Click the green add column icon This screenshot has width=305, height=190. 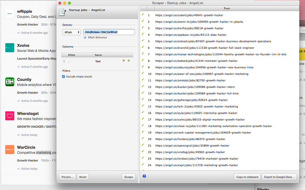click(x=128, y=61)
